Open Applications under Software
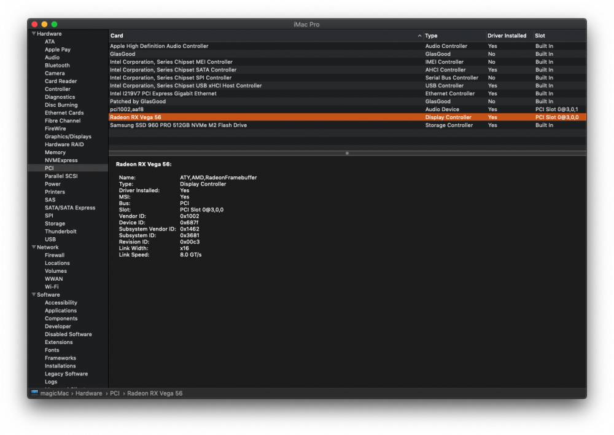The height and width of the screenshot is (435, 614). click(61, 310)
